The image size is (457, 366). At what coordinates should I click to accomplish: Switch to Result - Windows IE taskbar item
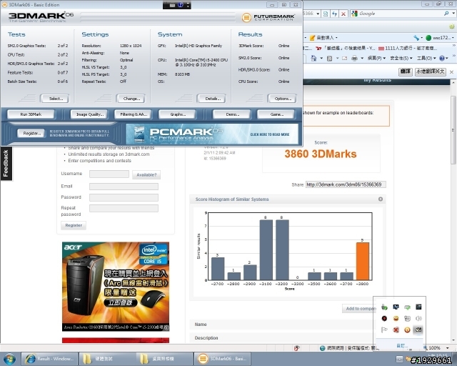coord(49,358)
